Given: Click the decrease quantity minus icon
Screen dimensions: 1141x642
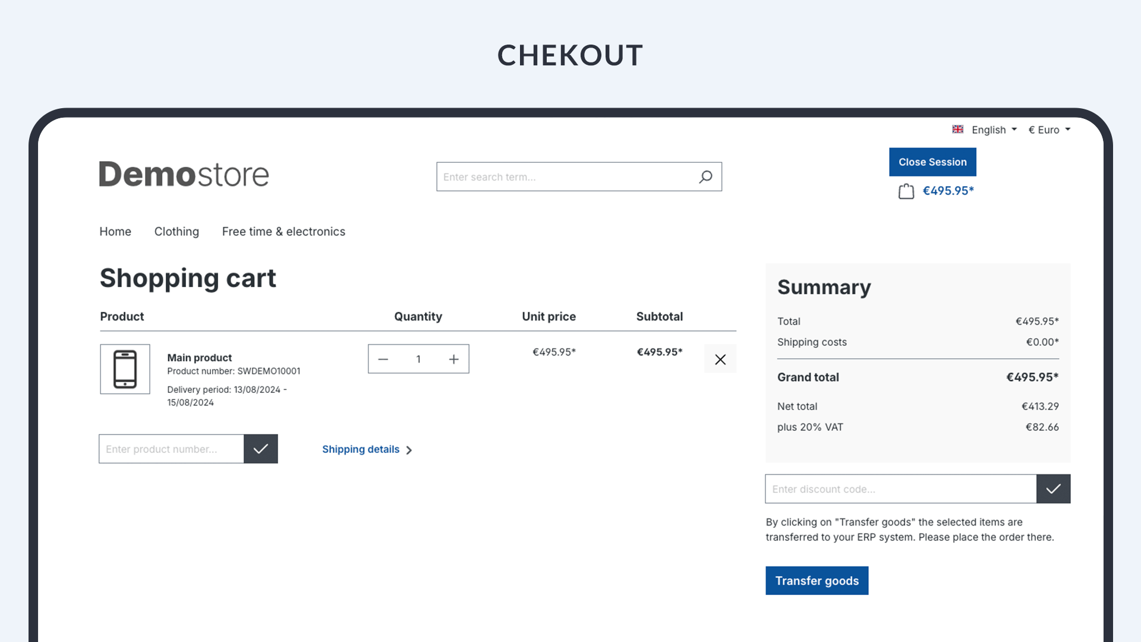Looking at the screenshot, I should 383,359.
